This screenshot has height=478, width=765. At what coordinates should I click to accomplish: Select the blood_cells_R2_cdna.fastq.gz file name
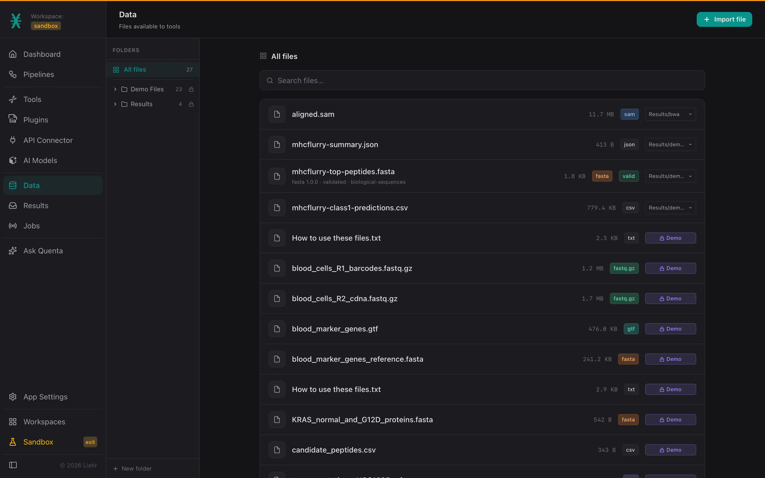pyautogui.click(x=345, y=298)
